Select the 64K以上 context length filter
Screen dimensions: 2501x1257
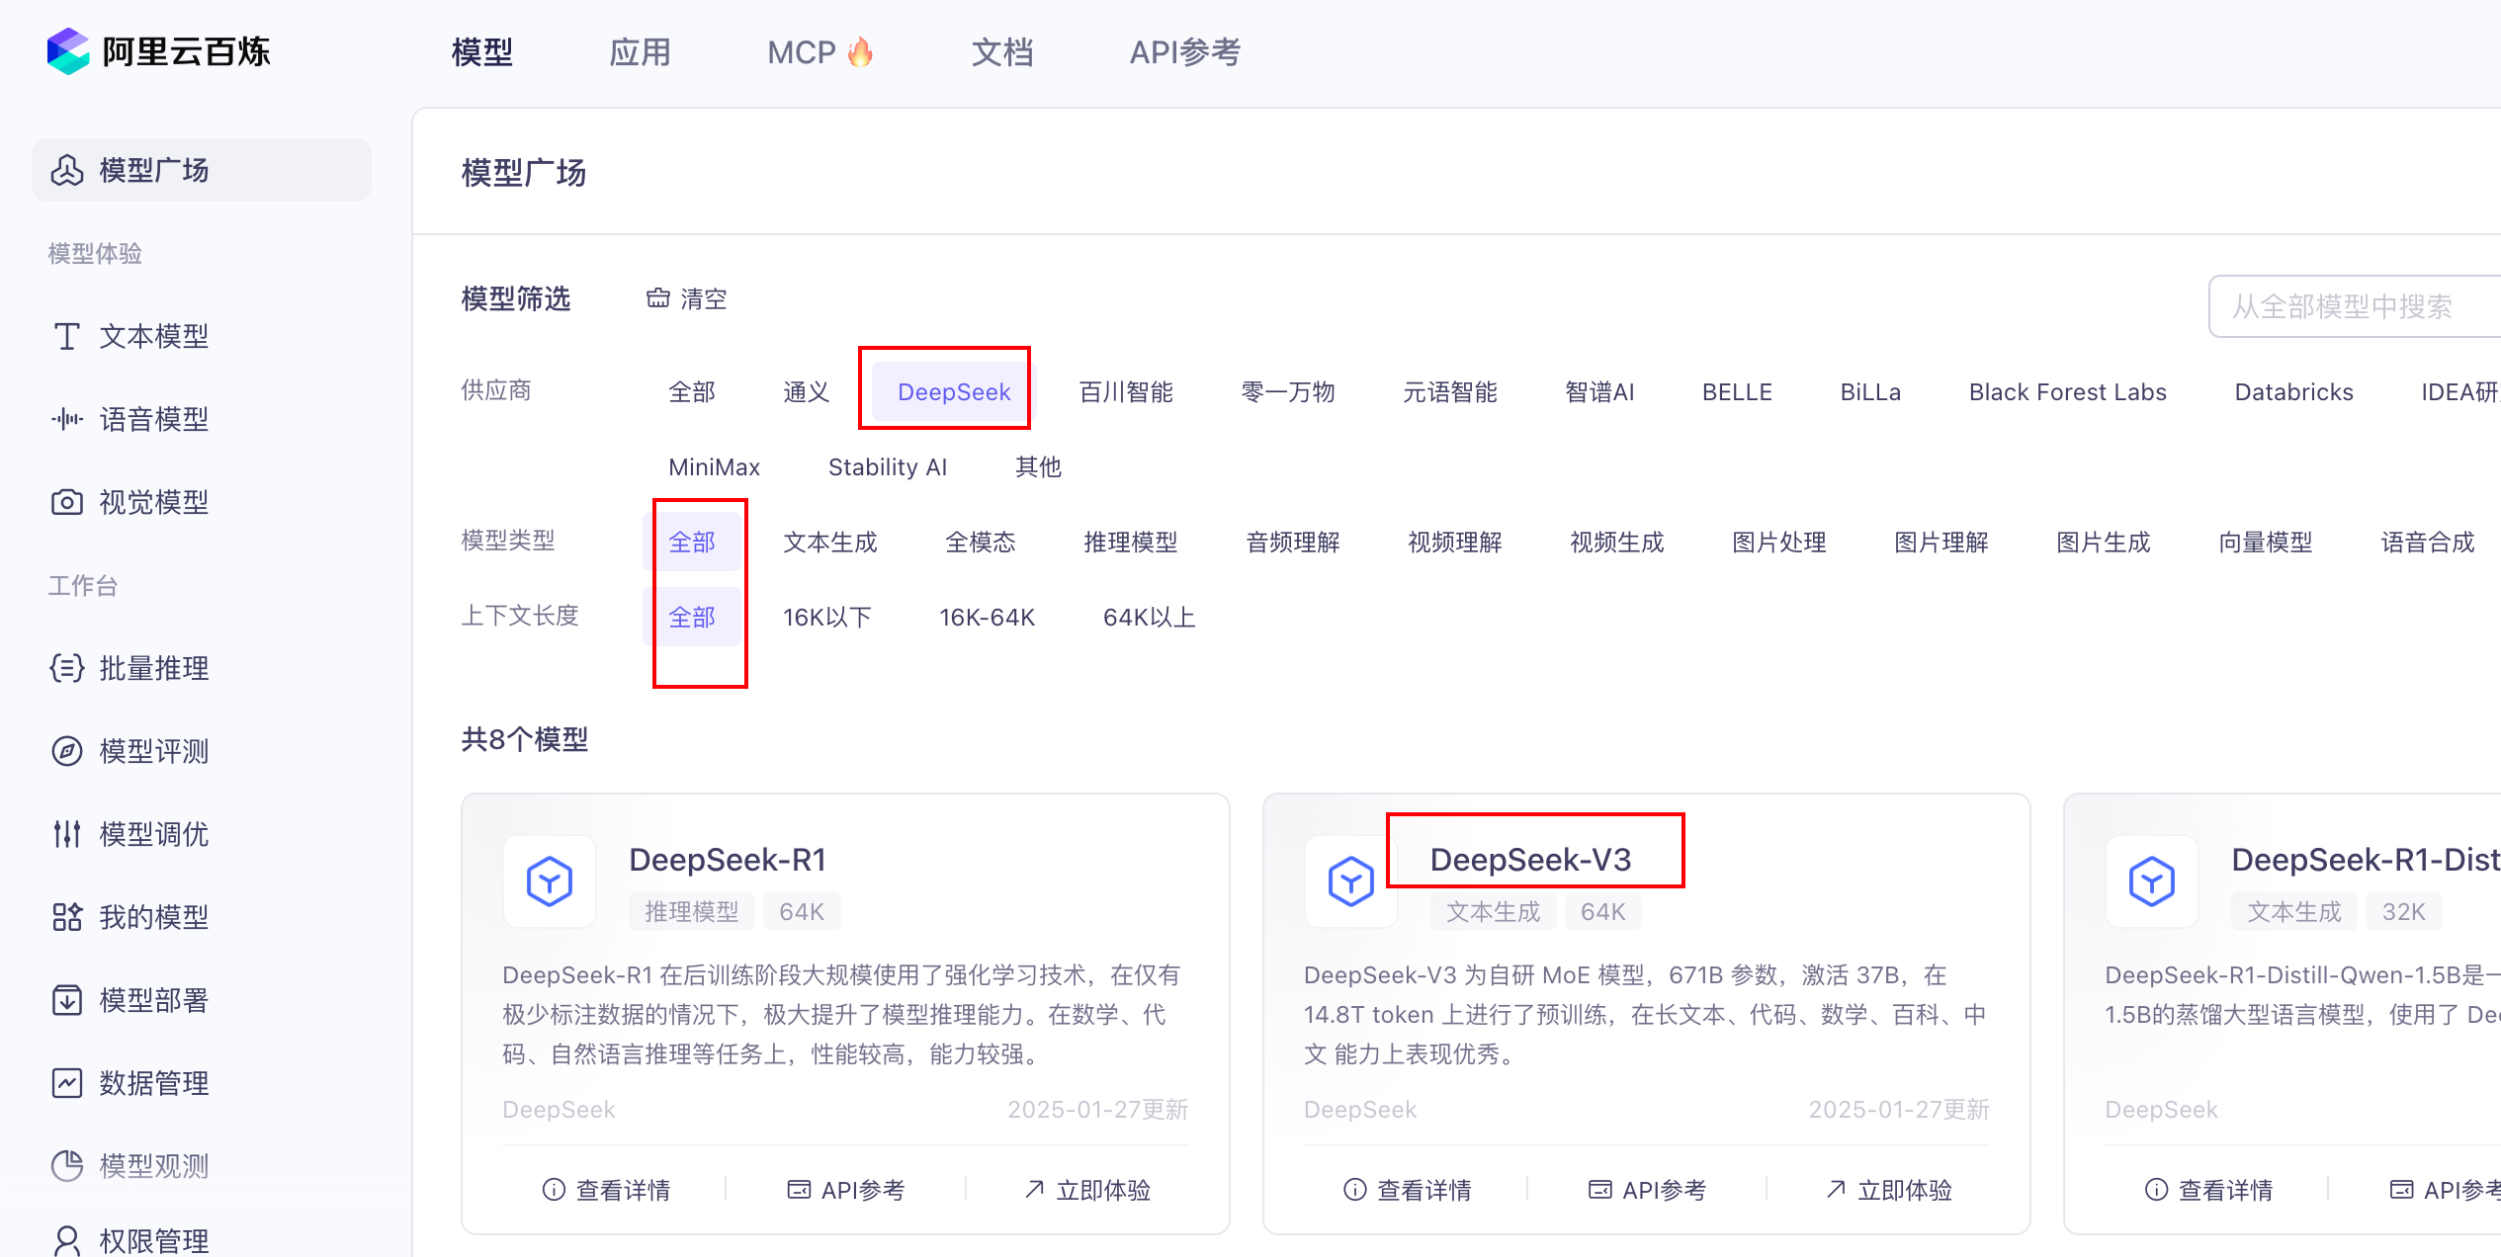(1149, 618)
